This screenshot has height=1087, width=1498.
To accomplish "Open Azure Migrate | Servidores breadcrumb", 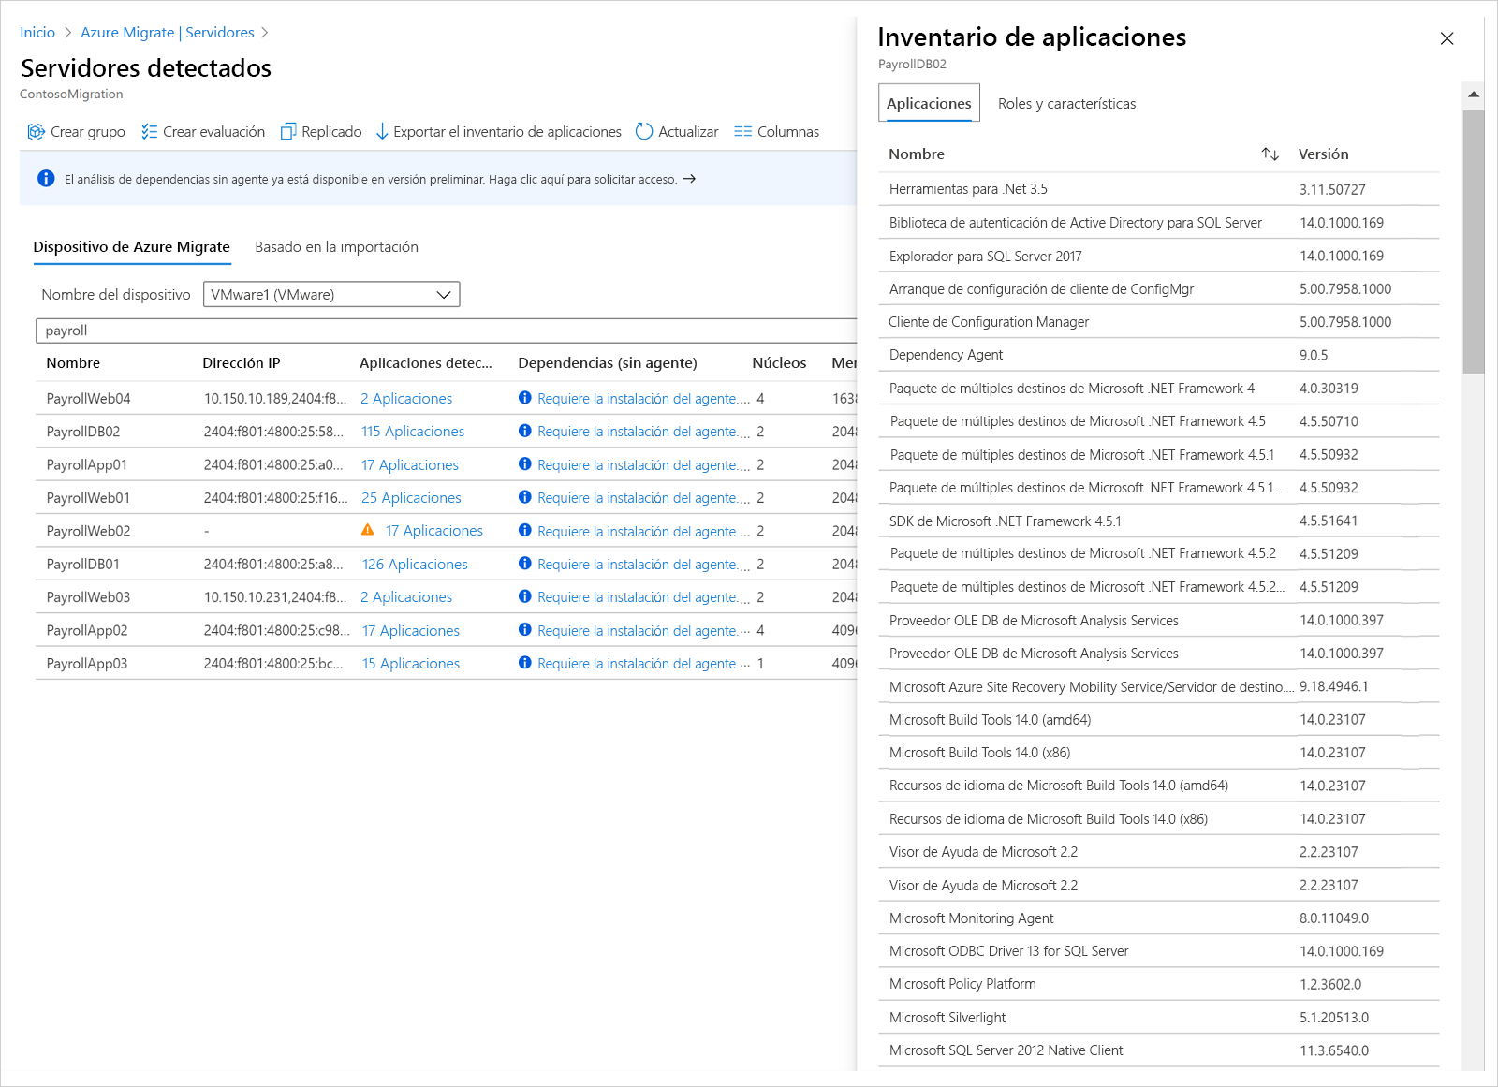I will (x=168, y=33).
